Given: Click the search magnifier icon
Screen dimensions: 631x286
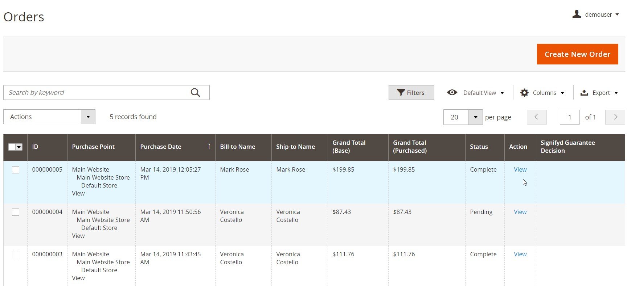Looking at the screenshot, I should pyautogui.click(x=195, y=93).
